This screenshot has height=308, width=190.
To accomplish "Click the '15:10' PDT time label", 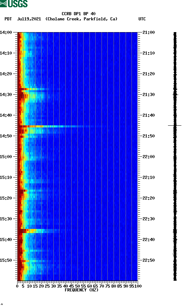I will pyautogui.click(x=6, y=177).
